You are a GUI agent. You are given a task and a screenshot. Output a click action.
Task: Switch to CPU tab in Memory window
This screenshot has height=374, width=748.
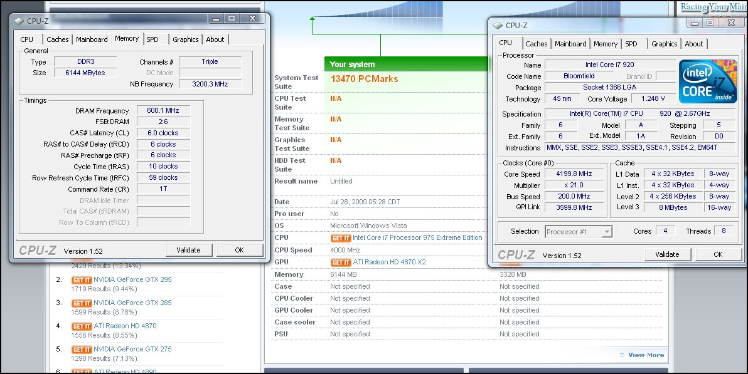coord(27,39)
